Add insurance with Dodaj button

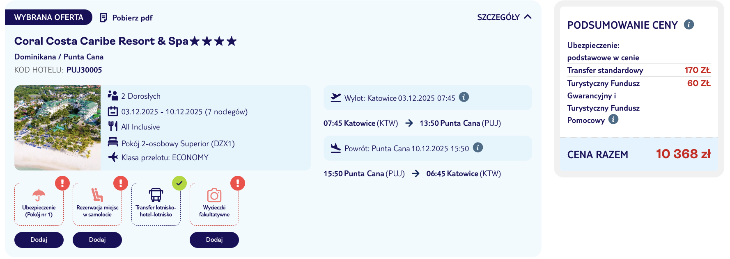point(39,240)
